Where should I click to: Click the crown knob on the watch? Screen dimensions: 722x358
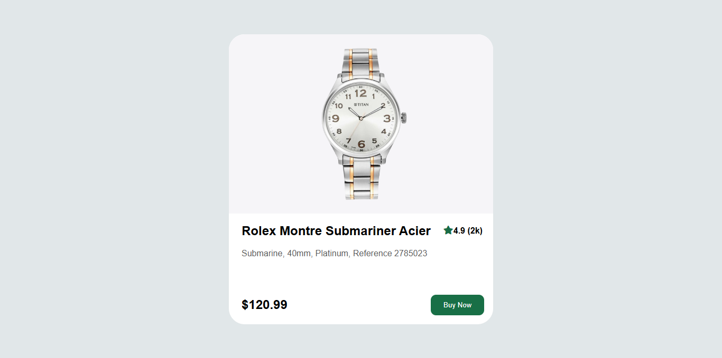click(x=404, y=118)
